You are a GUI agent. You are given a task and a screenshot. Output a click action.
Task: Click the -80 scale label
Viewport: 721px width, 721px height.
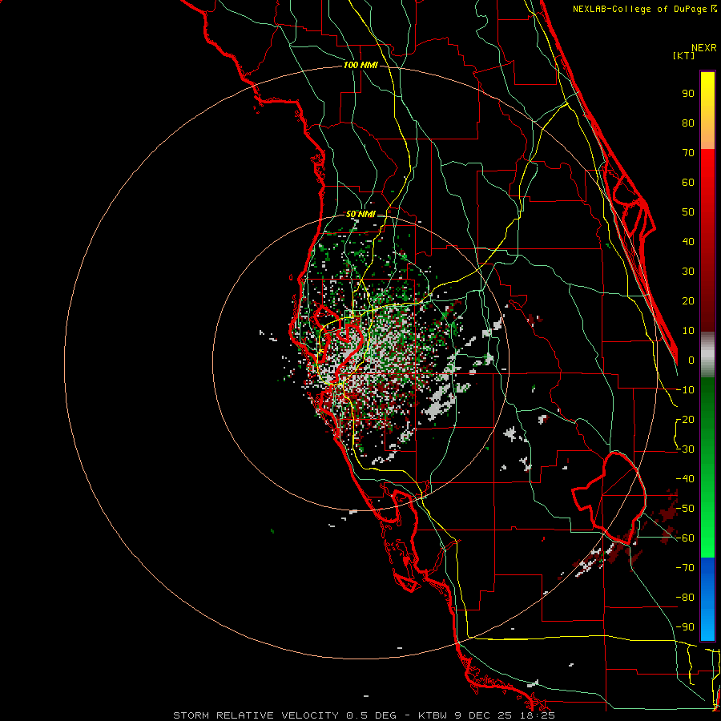(685, 598)
